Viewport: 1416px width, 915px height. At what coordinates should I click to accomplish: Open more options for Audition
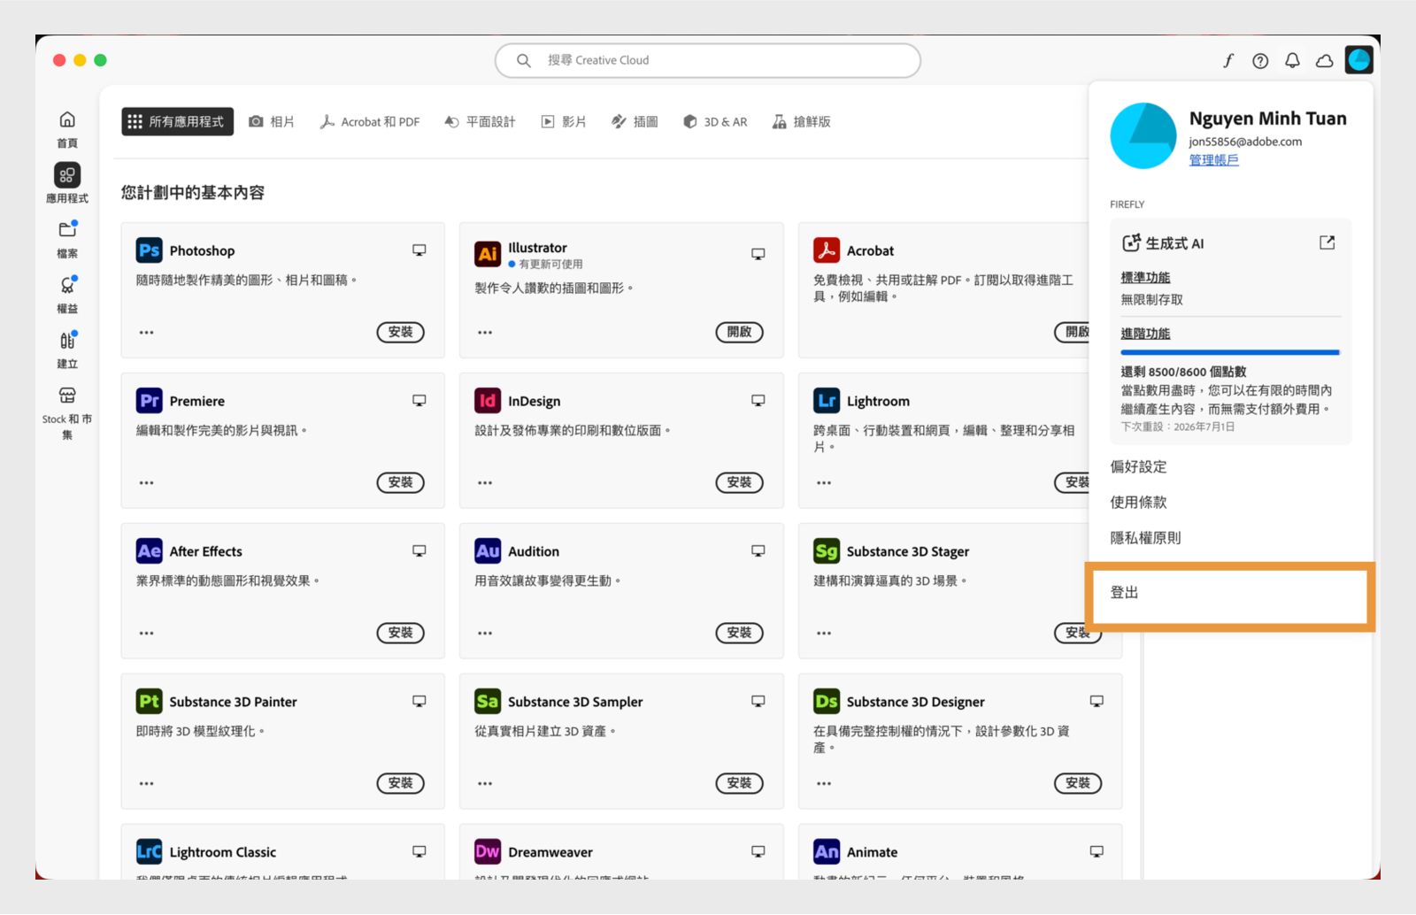[x=485, y=634]
